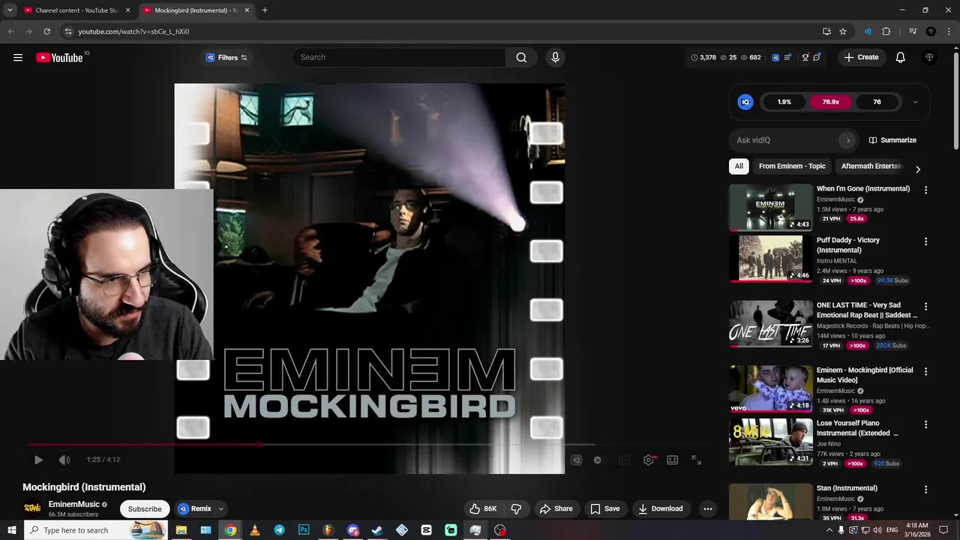
Task: Open the Chrome extensions puzzle icon
Action: tap(886, 31)
